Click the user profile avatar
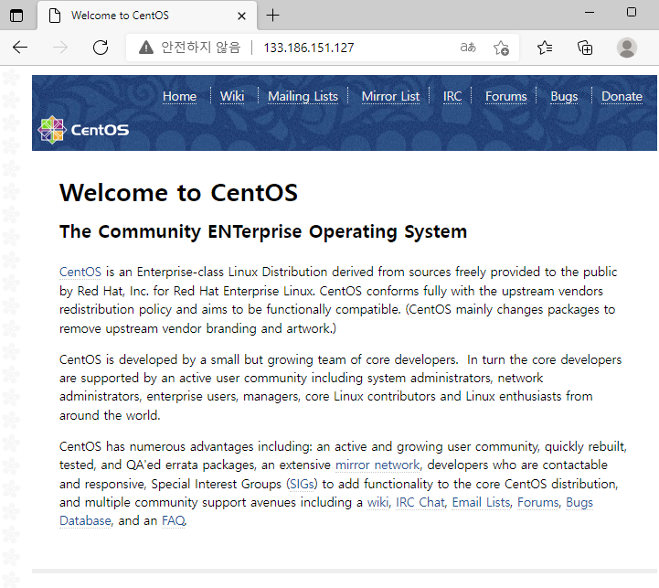 (x=627, y=48)
